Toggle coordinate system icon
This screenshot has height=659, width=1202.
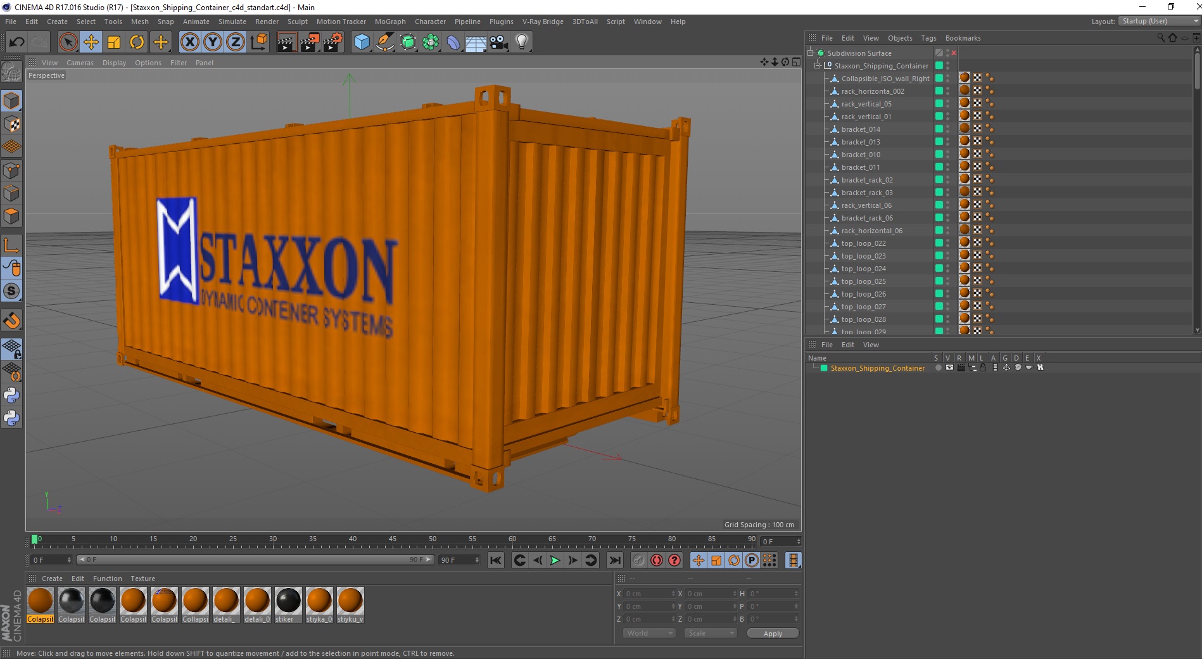pos(258,42)
